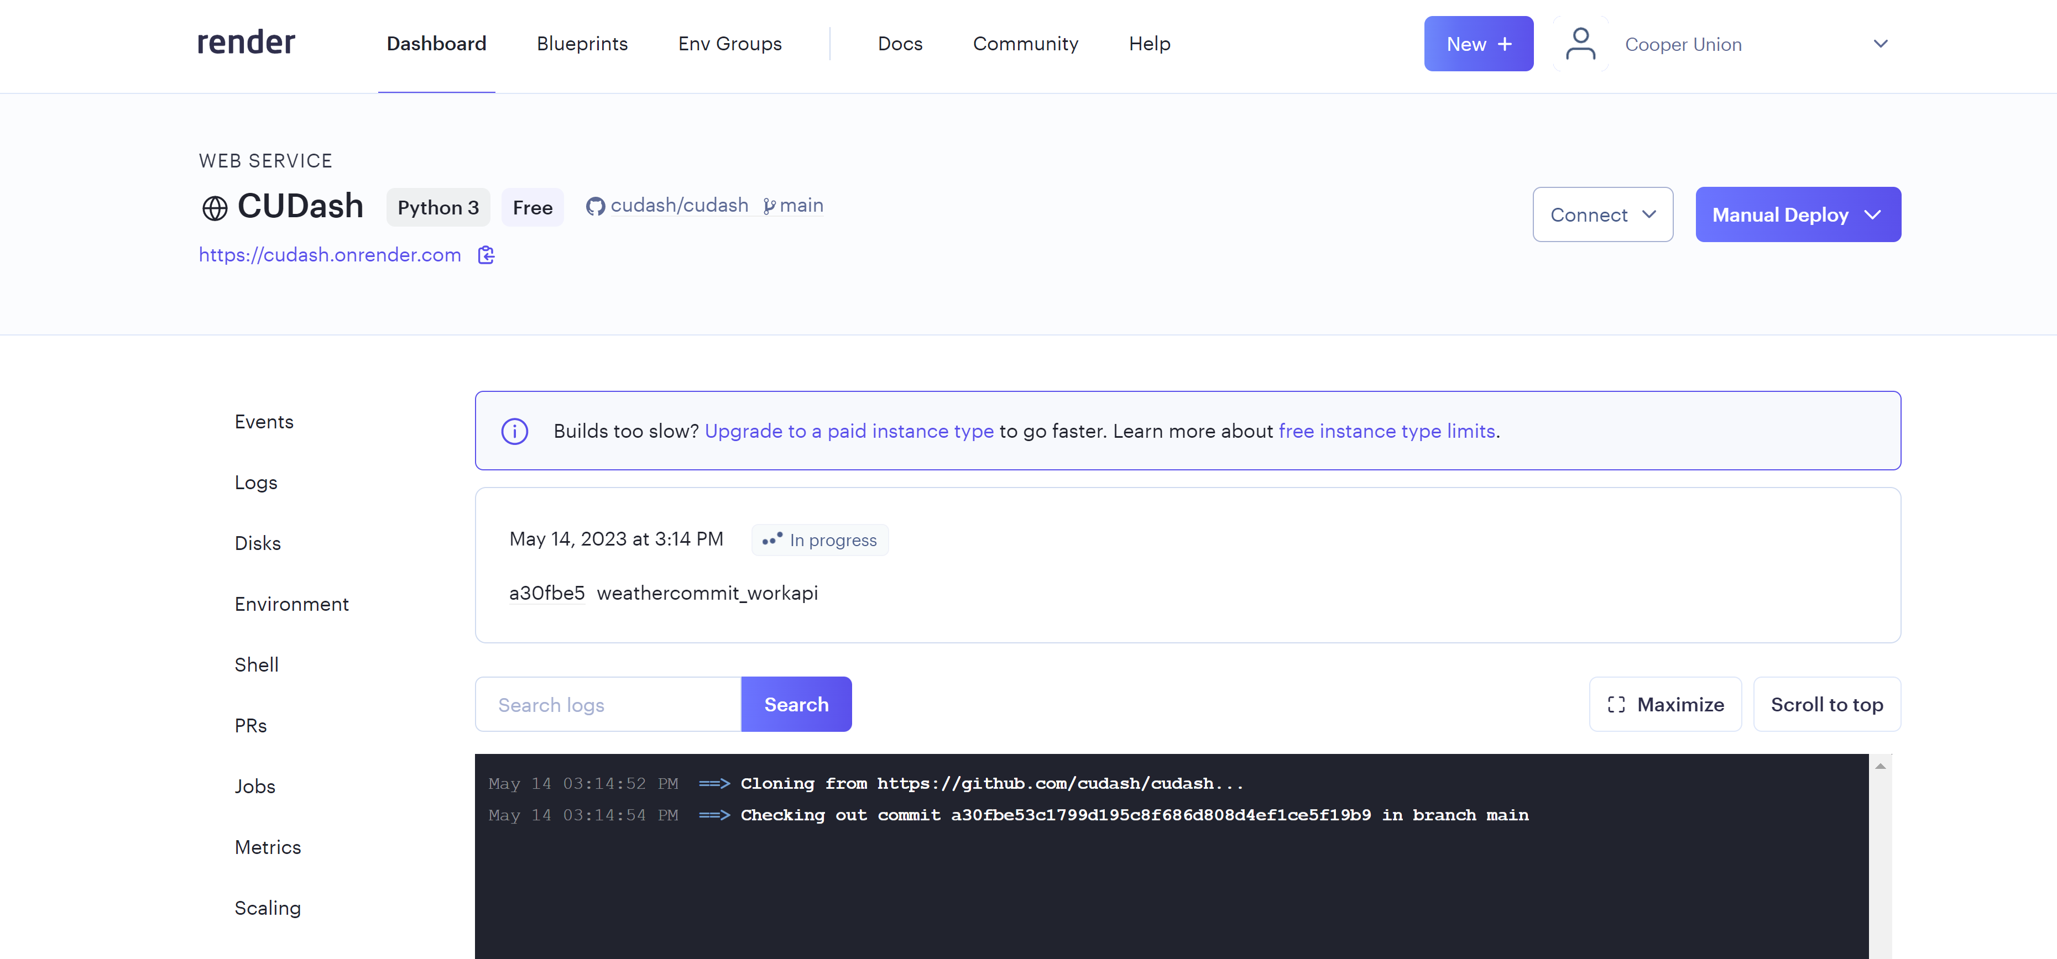
Task: Click the branch icon next to main
Action: click(x=769, y=206)
